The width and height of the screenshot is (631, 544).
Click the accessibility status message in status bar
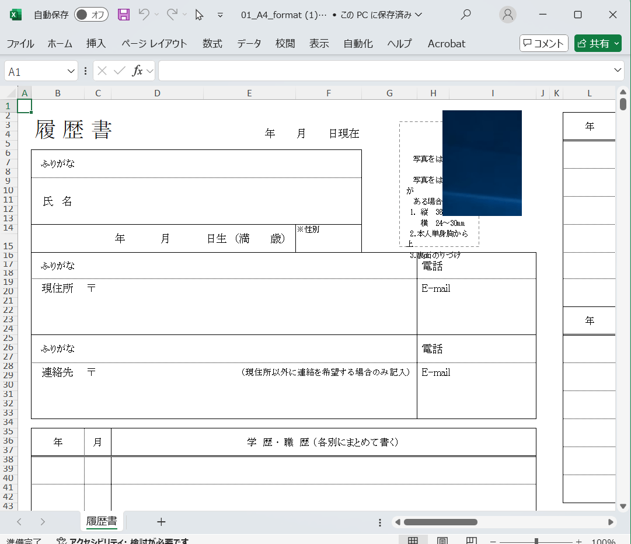click(123, 540)
